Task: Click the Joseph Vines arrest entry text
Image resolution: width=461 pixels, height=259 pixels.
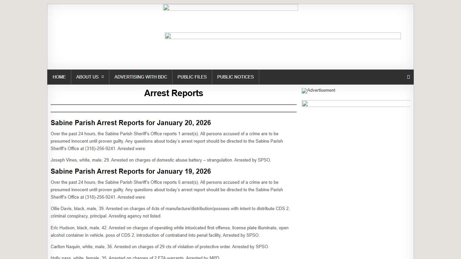Action: 161,160
